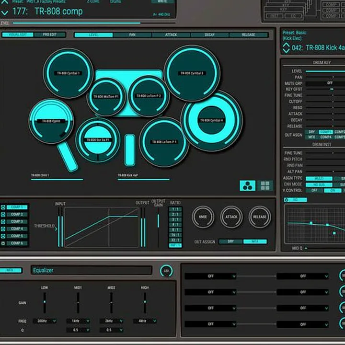Click the kit preset down arrow
Viewport: 345px width, 345px height.
[4, 13]
